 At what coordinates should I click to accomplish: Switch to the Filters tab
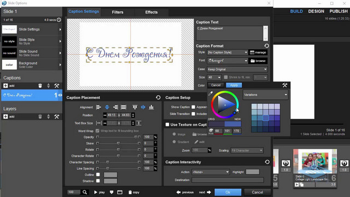click(118, 12)
